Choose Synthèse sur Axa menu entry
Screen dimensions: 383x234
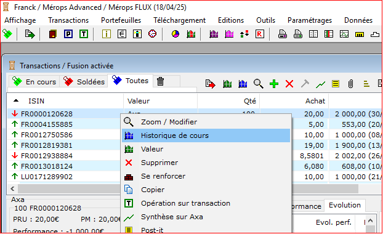[x=206, y=217]
